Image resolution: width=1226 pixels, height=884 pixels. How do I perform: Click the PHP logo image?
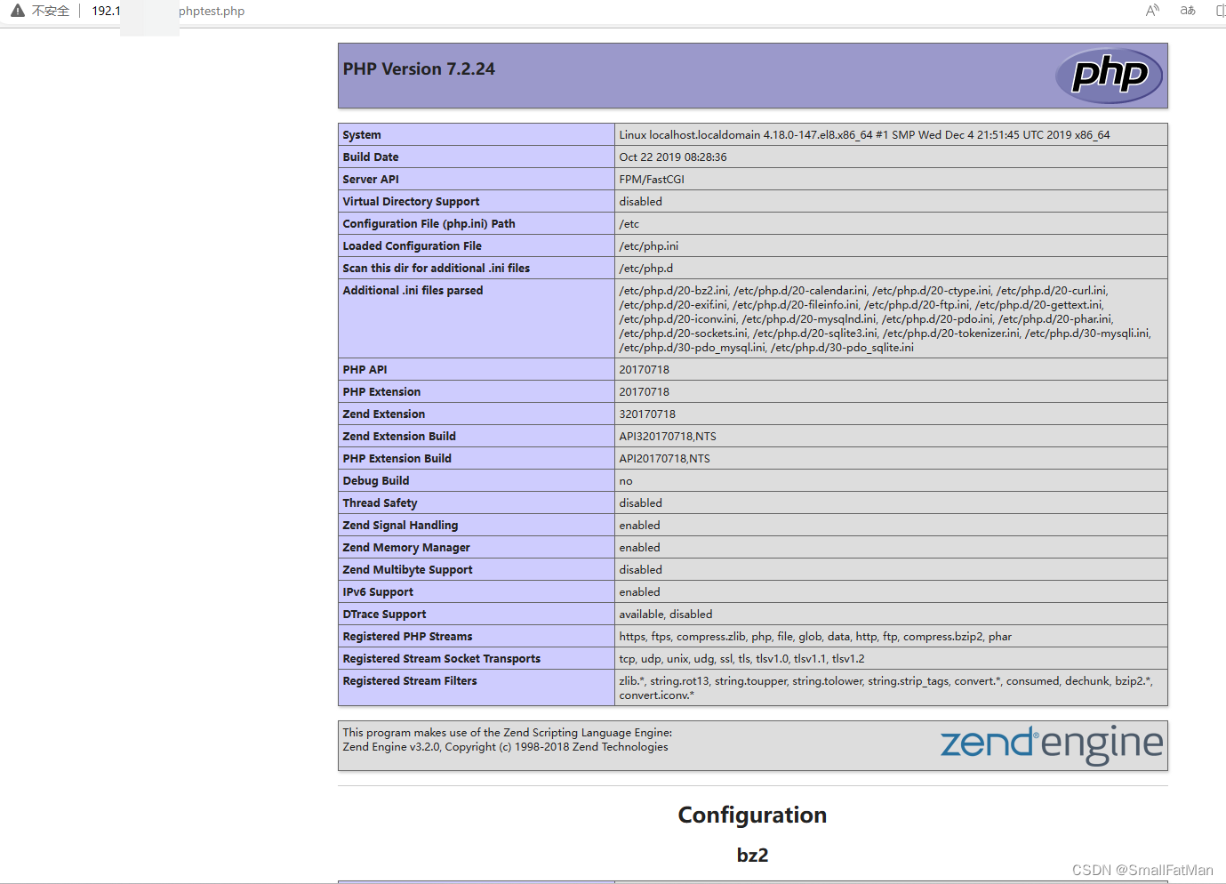click(1109, 75)
